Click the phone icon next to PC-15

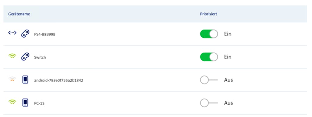[25, 102]
